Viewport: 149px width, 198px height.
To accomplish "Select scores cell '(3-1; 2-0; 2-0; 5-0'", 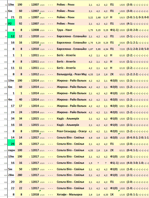I will 138,49.
